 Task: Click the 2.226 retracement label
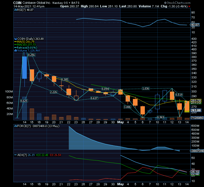click(x=54, y=92)
